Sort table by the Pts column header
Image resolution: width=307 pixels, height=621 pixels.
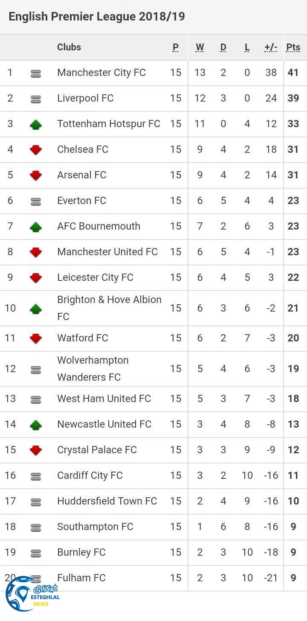(x=293, y=47)
